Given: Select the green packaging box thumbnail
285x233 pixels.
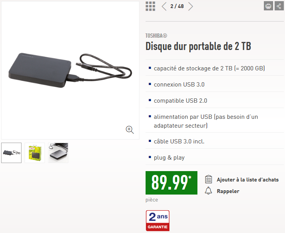Looking at the screenshot, I should pos(35,153).
